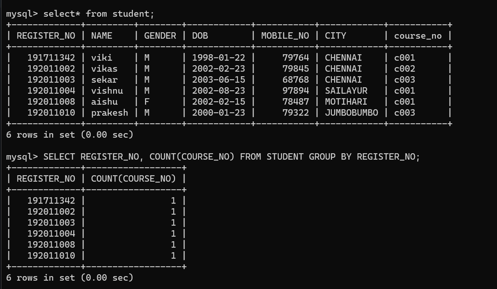Click the date 2002-02-23
497x289 pixels.
(x=219, y=69)
